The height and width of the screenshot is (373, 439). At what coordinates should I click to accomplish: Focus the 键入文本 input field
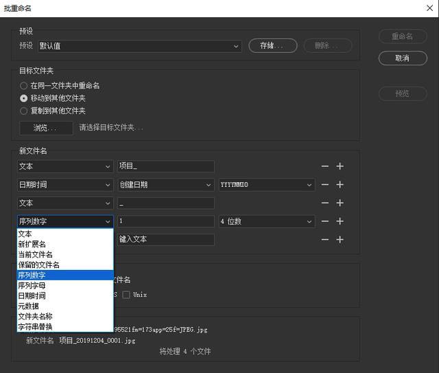click(x=166, y=240)
